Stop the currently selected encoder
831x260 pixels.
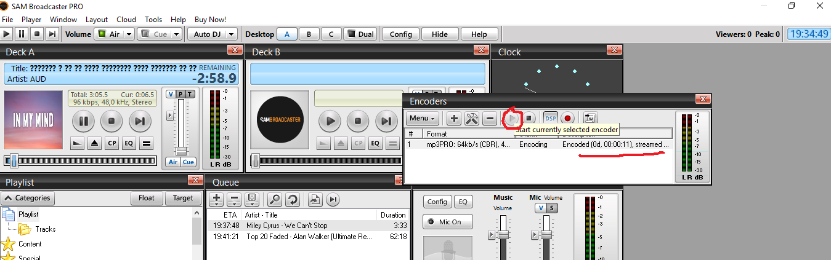[528, 118]
